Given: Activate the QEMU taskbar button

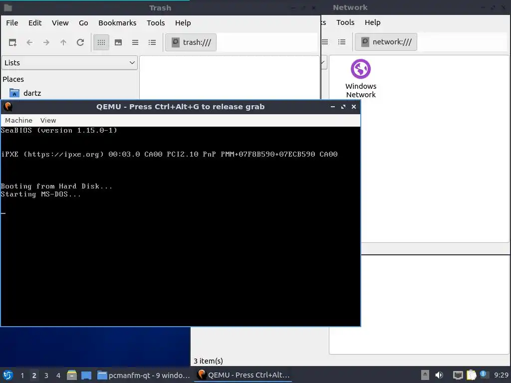Looking at the screenshot, I should 243,375.
